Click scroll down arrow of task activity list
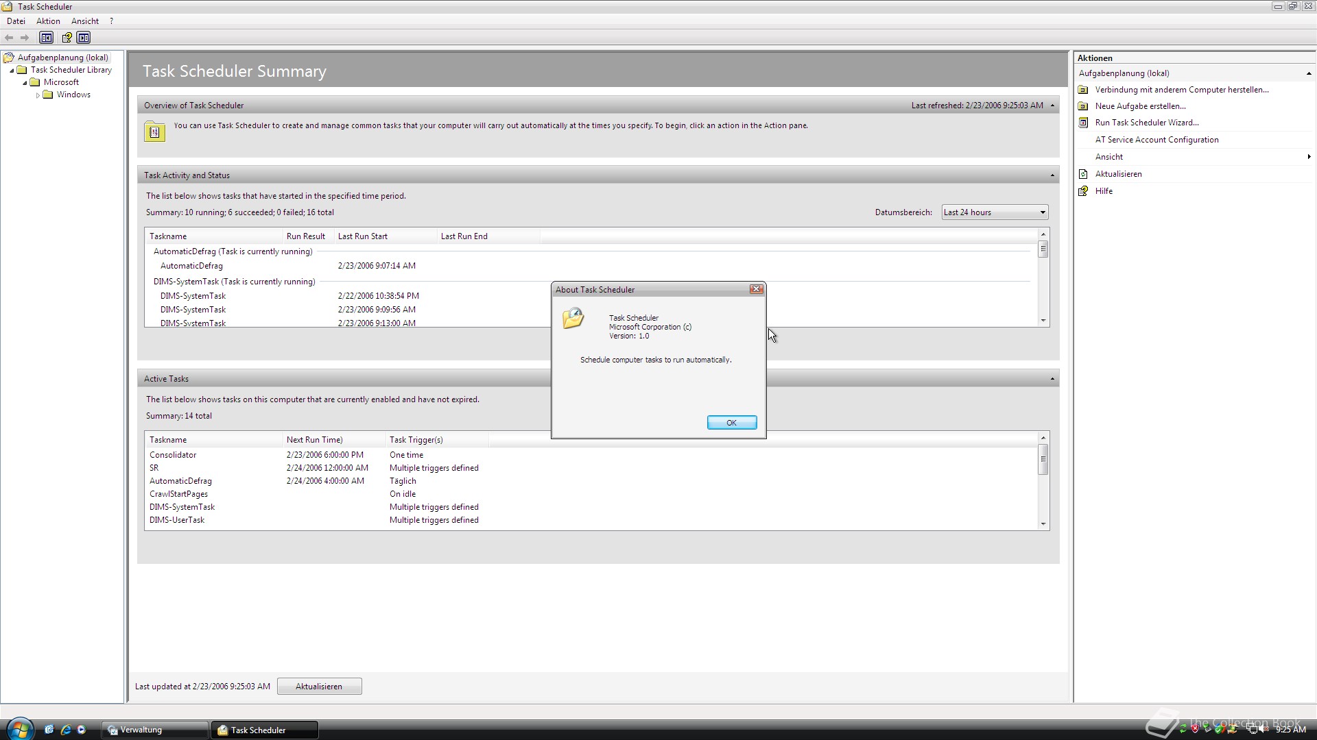 tap(1043, 321)
